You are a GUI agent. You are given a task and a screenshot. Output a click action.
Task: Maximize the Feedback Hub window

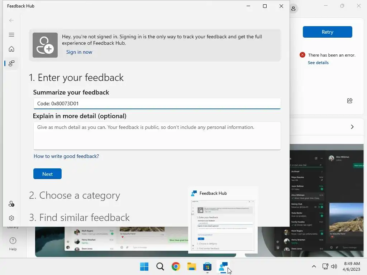[x=265, y=6]
